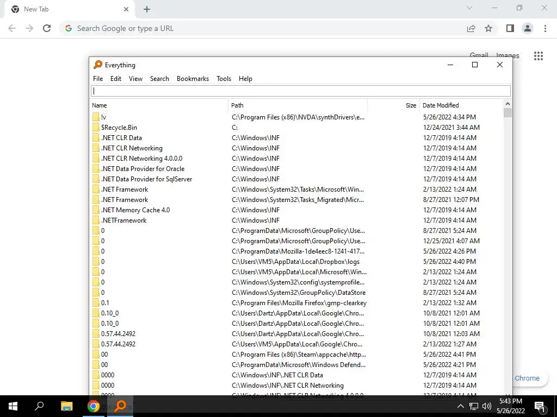This screenshot has width=557, height=417.
Task: Sort results by Size column
Action: (394, 105)
